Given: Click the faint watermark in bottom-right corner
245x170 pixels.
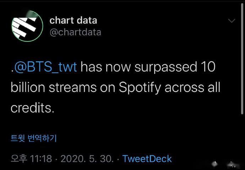Looking at the screenshot, I should coord(232,164).
